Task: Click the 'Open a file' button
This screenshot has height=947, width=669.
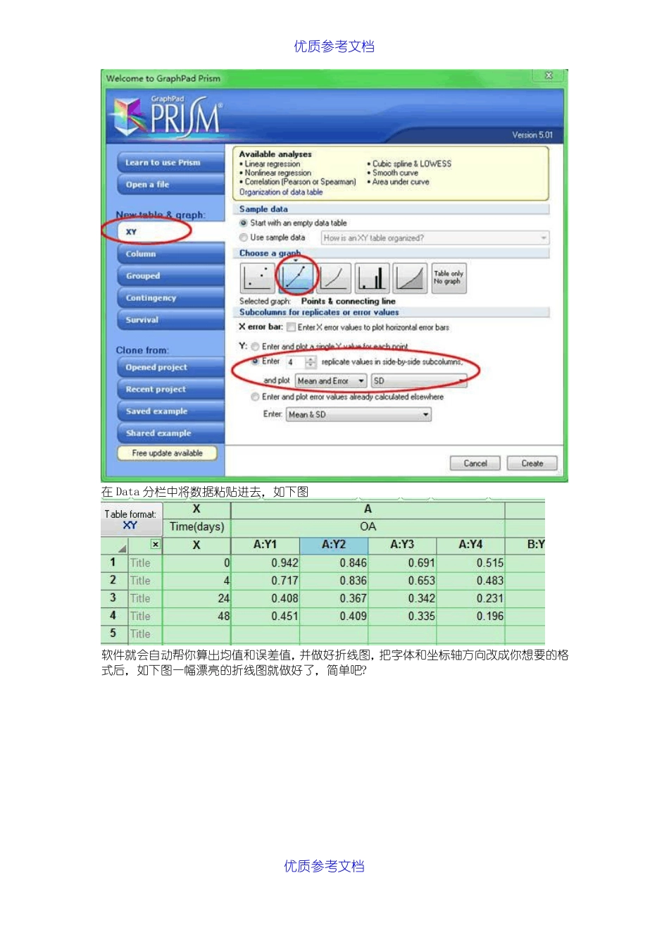Action: pos(170,185)
